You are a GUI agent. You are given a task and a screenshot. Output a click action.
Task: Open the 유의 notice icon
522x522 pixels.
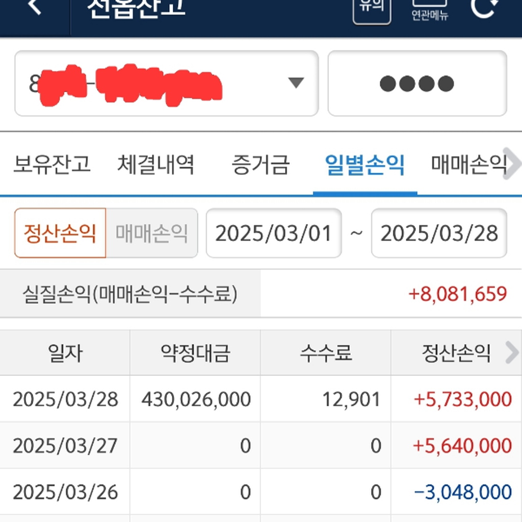(x=372, y=10)
